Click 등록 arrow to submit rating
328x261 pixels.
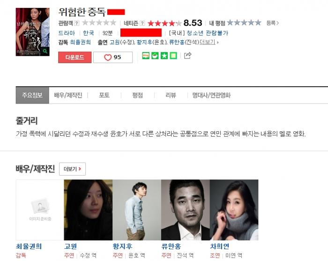[273, 23]
